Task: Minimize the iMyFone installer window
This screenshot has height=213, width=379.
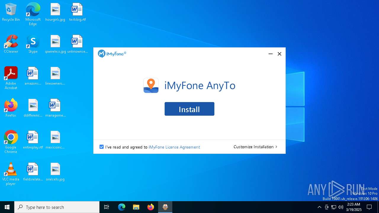Action: (270, 54)
